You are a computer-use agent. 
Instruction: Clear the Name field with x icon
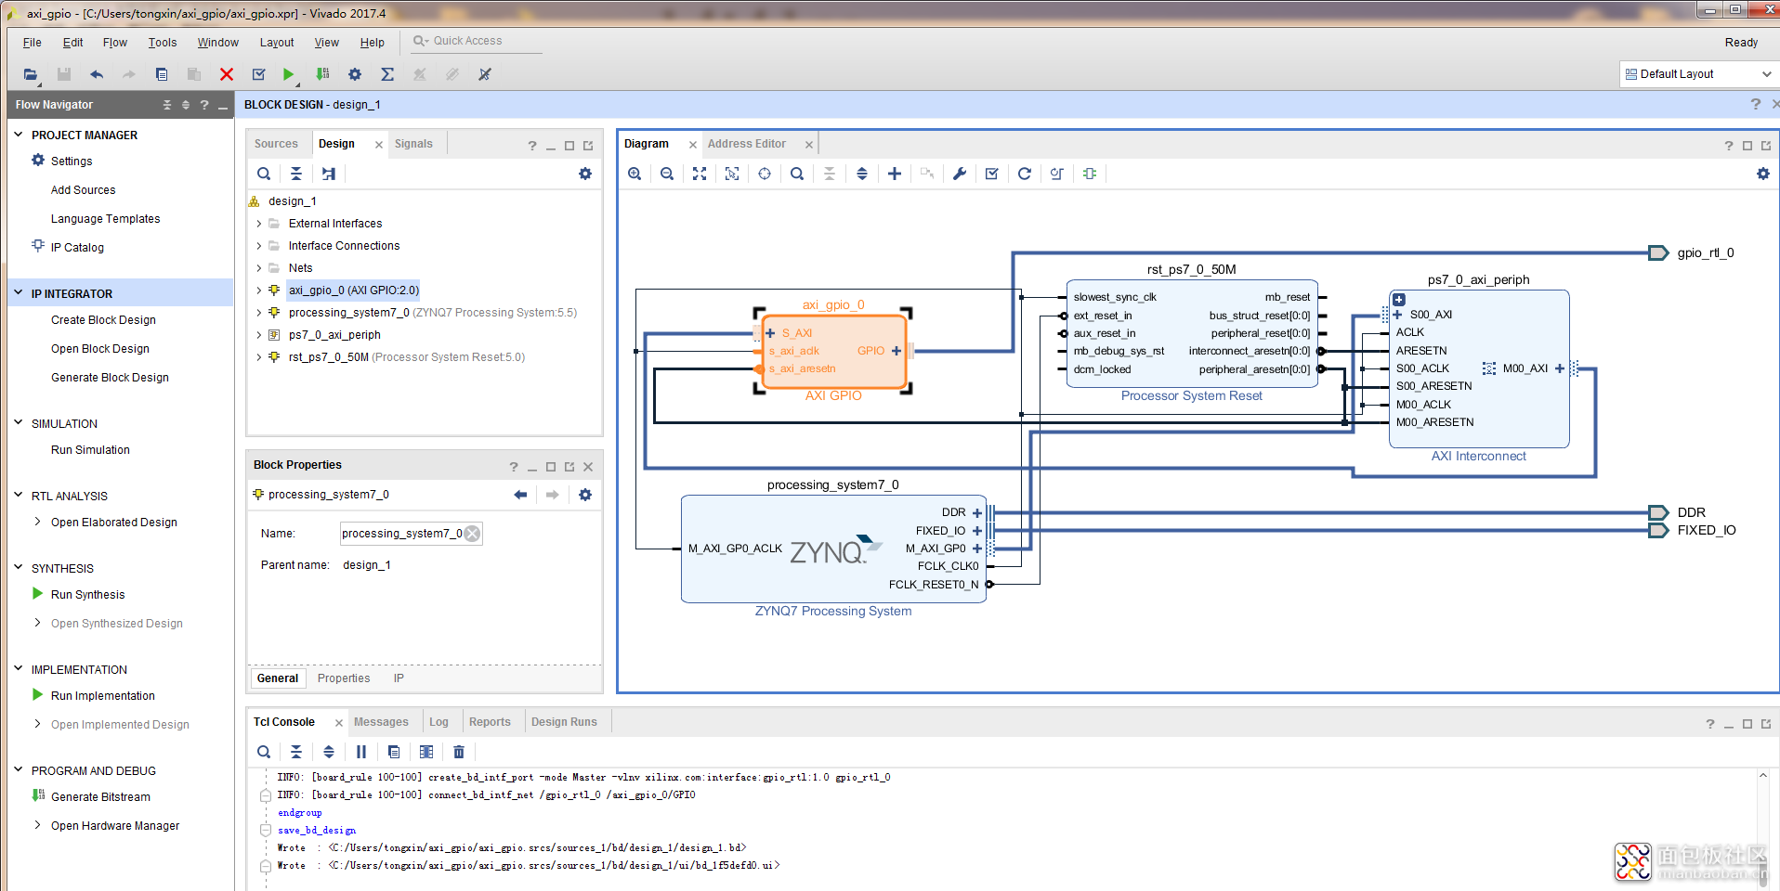coord(472,534)
